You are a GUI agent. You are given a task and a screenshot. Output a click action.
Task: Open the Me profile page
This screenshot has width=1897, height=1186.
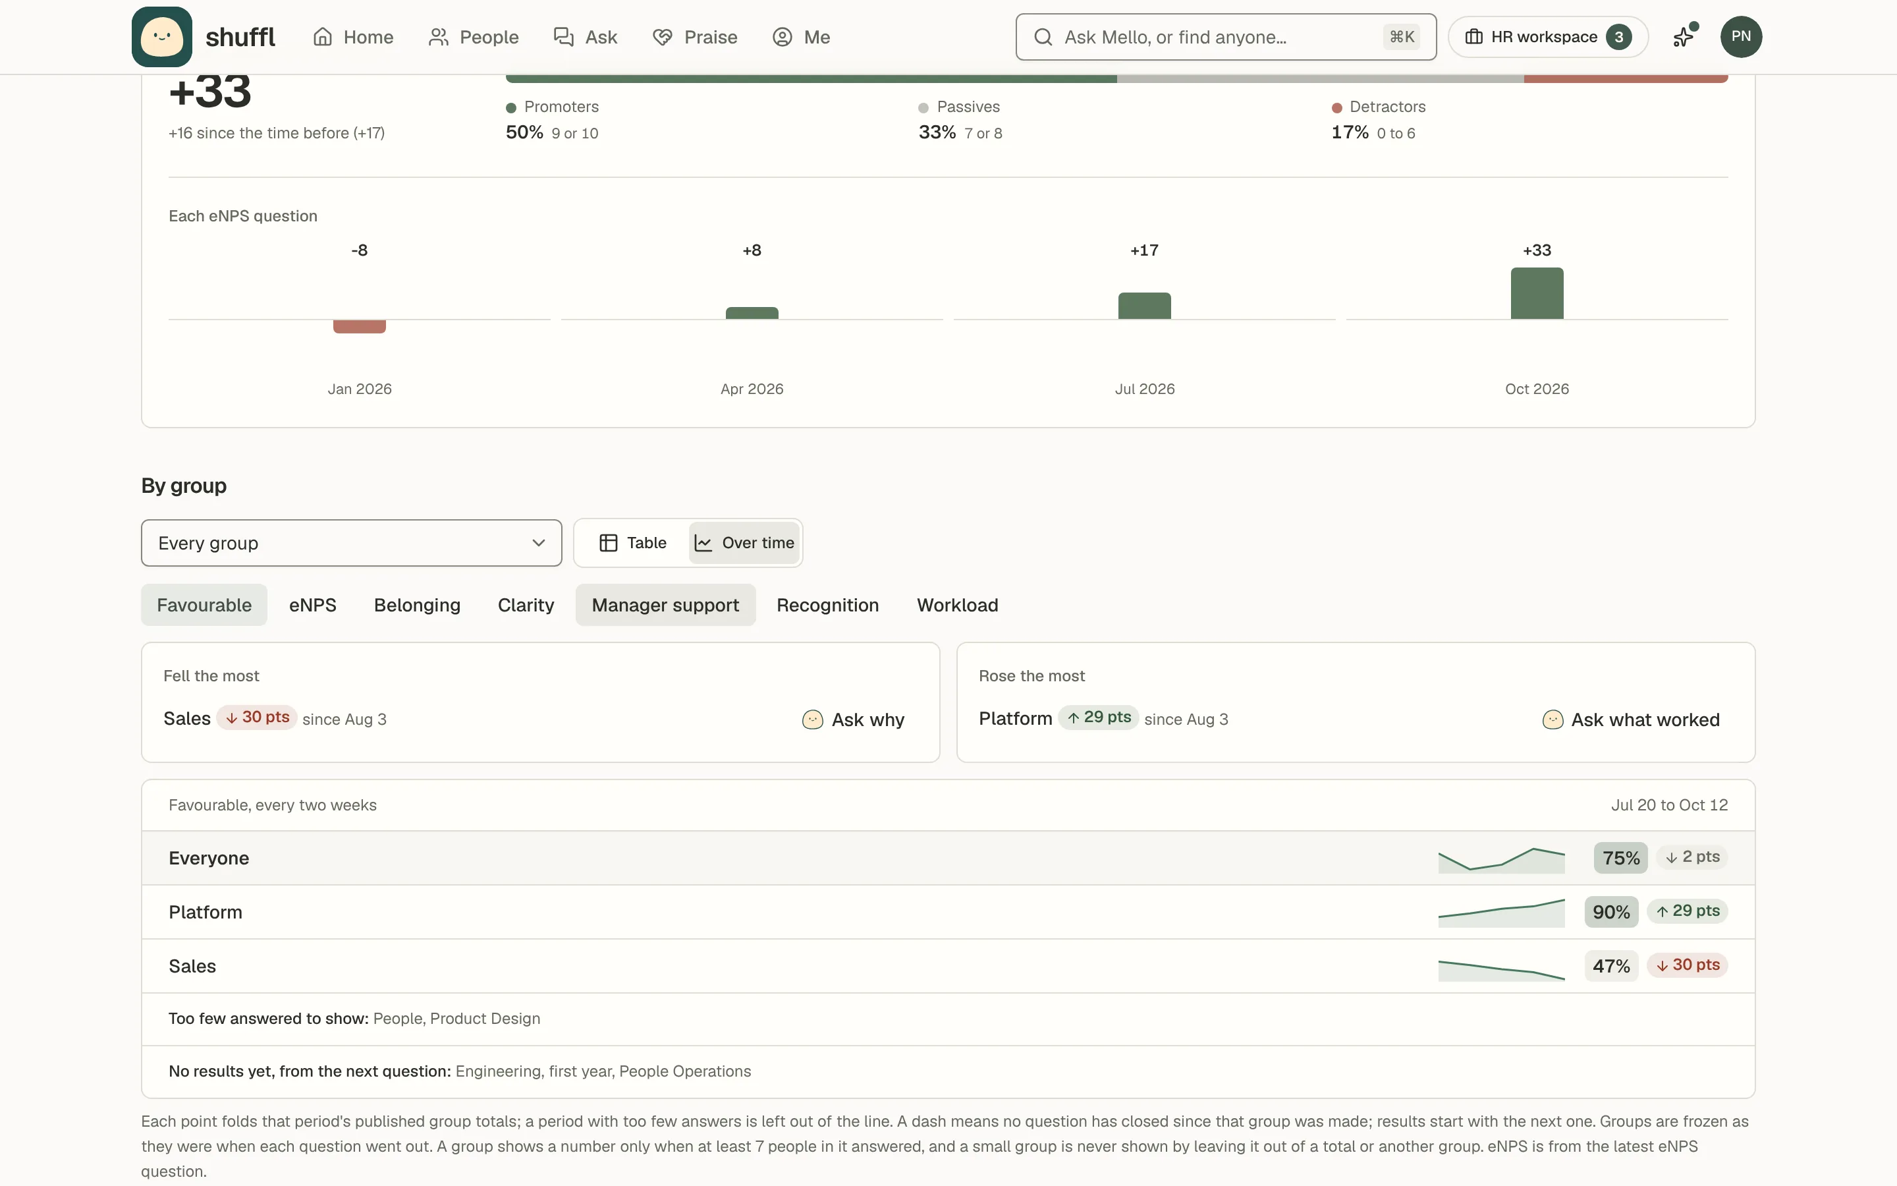click(801, 37)
